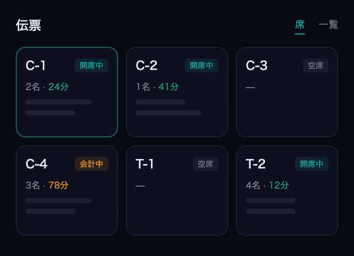Click the 12分 elapsed time on T-2

pyautogui.click(x=279, y=185)
